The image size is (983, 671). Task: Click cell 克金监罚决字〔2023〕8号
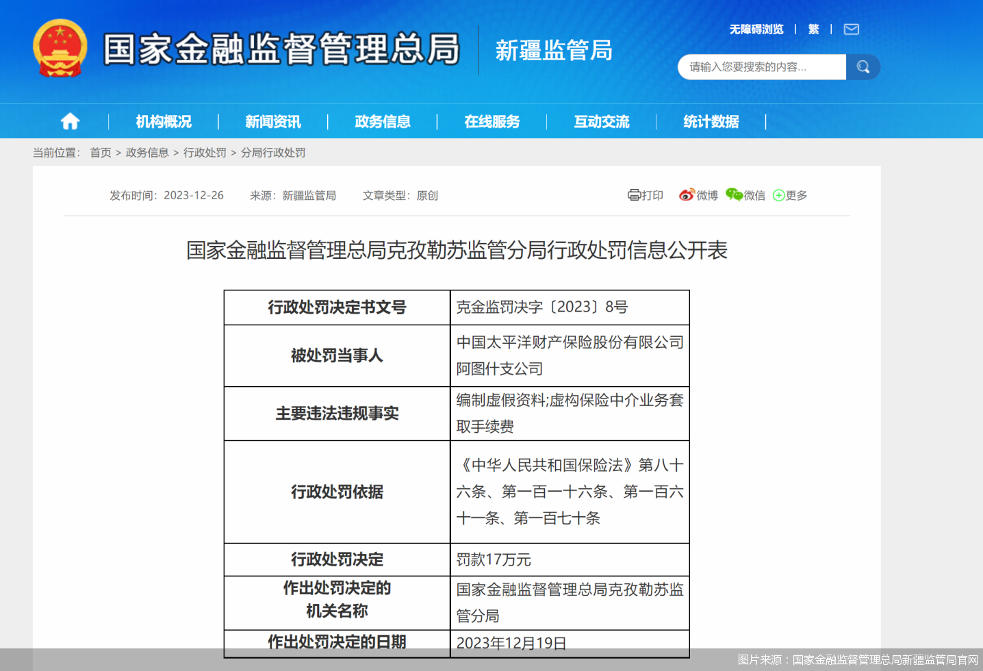point(570,307)
